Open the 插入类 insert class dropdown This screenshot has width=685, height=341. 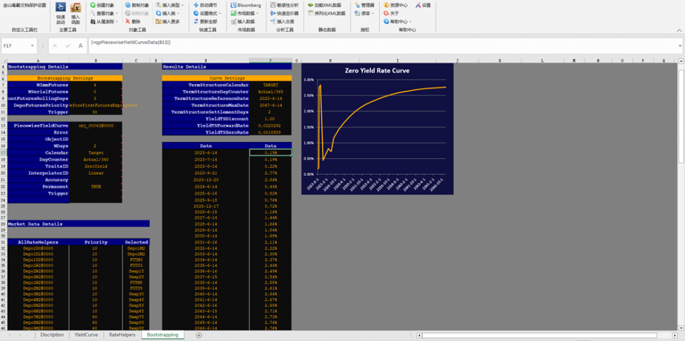[x=167, y=13]
